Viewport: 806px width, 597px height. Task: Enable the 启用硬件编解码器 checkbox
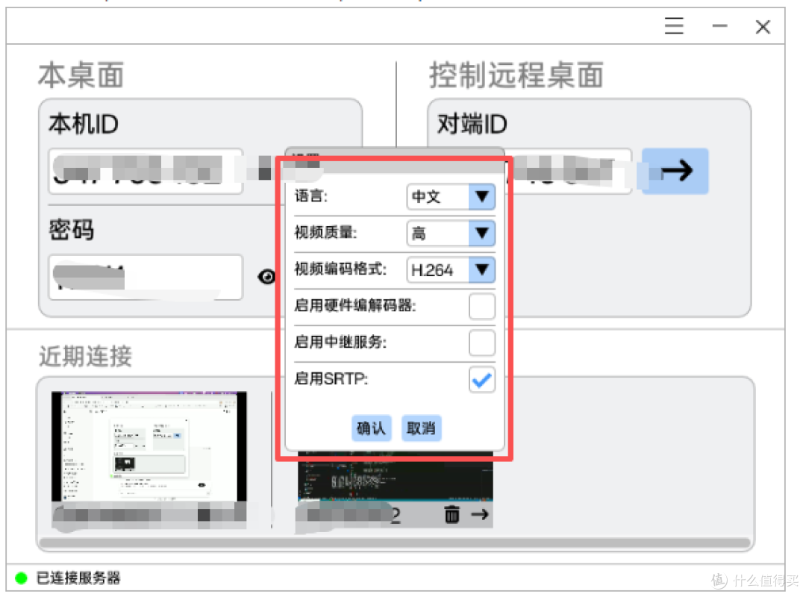pos(481,307)
